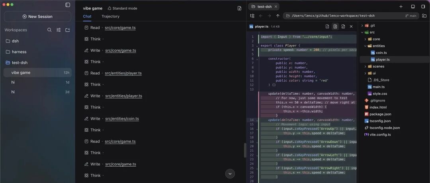Open workspace filter settings sliders icon

coord(59,30)
